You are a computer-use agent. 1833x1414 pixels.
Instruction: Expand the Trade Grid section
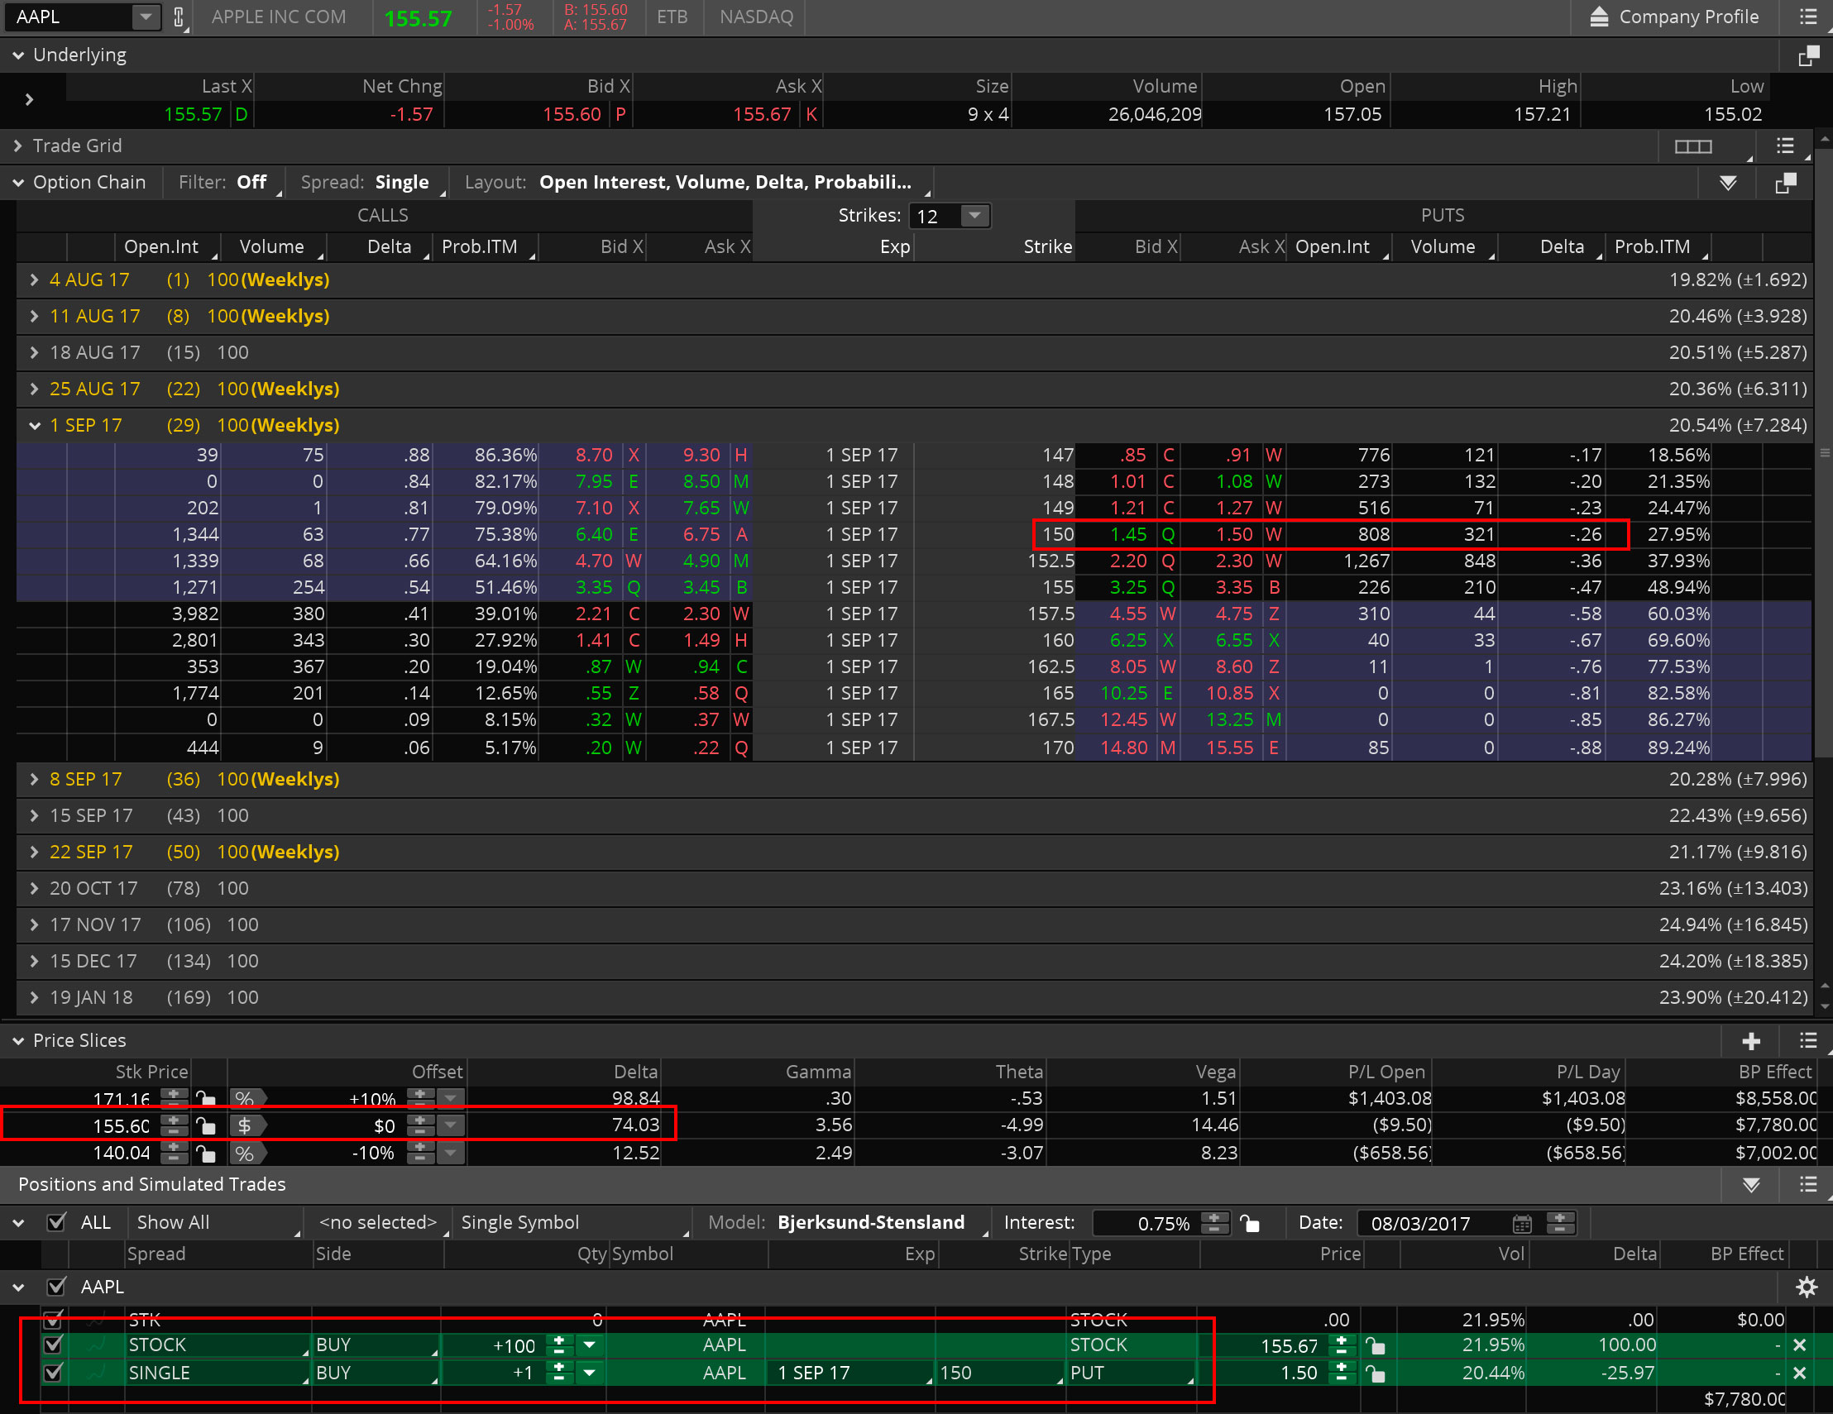(17, 146)
